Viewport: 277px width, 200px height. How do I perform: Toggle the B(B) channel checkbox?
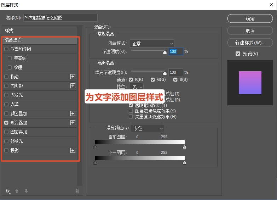pyautogui.click(x=175, y=80)
